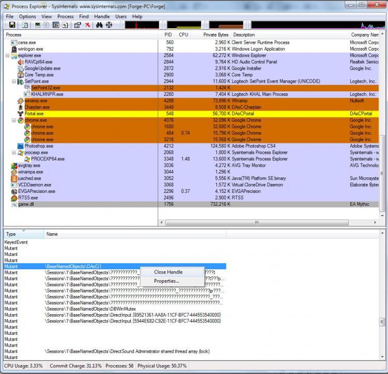
Task: Click the Refresh Now toolbar icon
Action: tap(25, 25)
